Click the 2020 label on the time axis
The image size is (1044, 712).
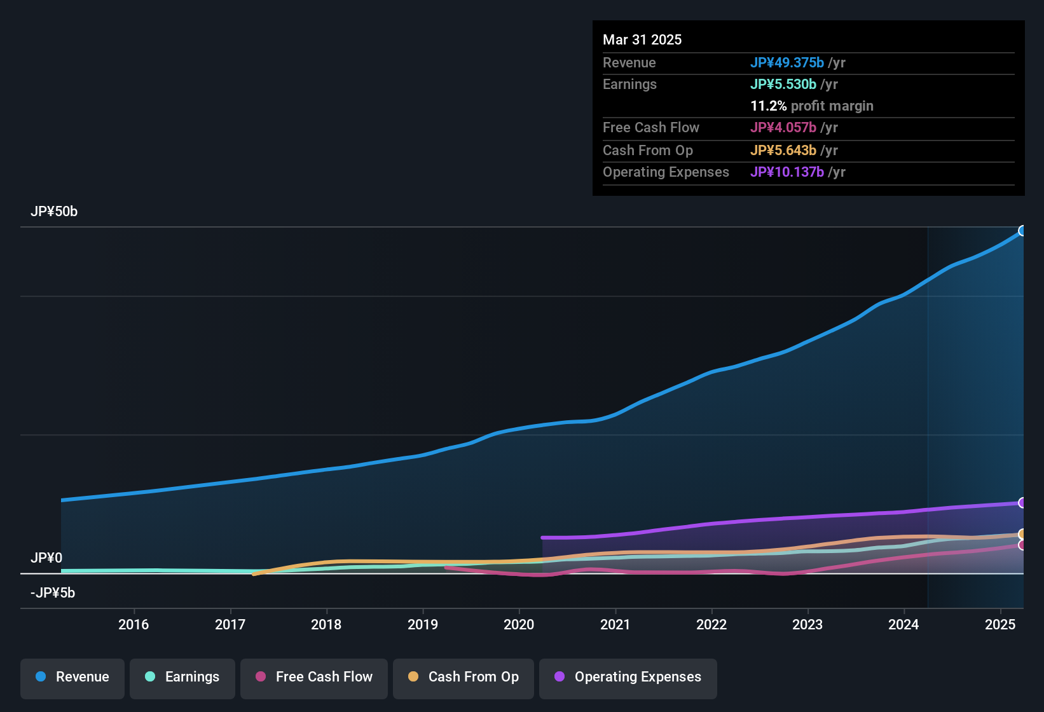[x=519, y=625]
